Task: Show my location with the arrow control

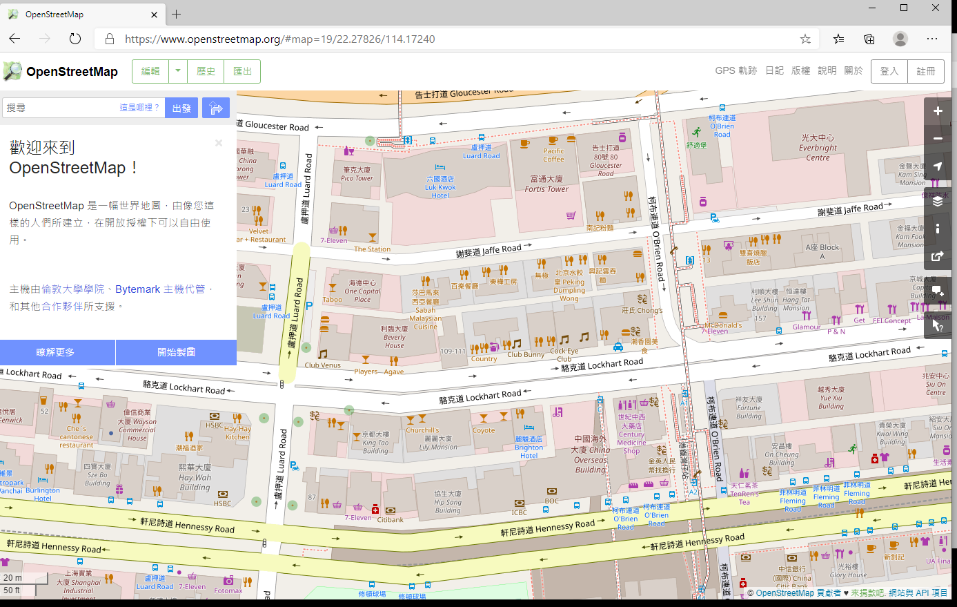Action: click(938, 166)
